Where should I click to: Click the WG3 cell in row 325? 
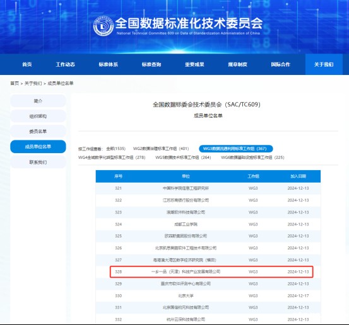pyautogui.click(x=253, y=236)
